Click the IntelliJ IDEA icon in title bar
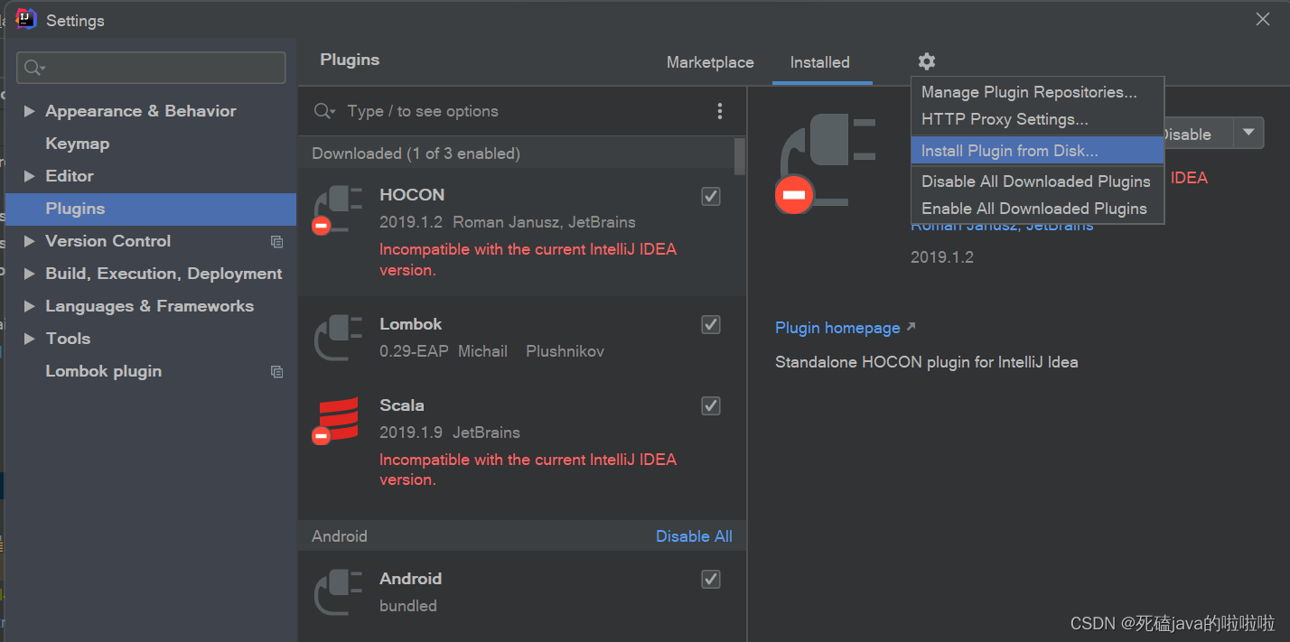 pos(24,19)
